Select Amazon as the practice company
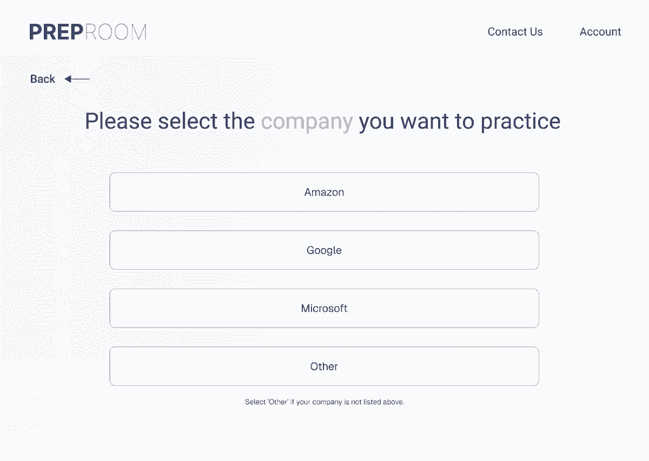Viewport: 649px width, 461px height. coord(324,192)
